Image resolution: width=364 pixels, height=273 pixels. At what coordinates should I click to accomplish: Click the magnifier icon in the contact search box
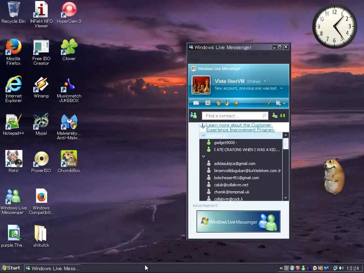[x=264, y=116]
